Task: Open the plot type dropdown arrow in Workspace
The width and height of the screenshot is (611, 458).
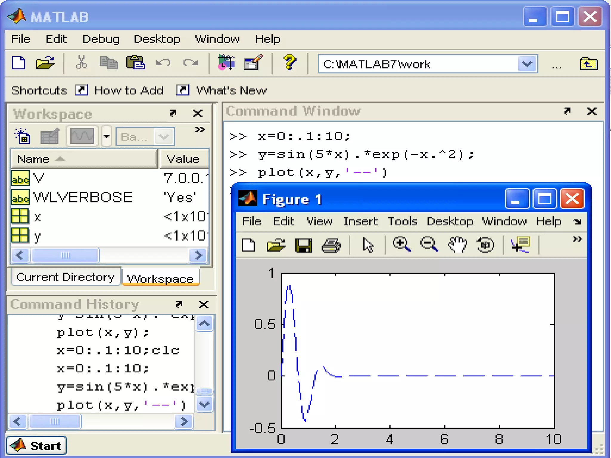Action: coord(107,136)
